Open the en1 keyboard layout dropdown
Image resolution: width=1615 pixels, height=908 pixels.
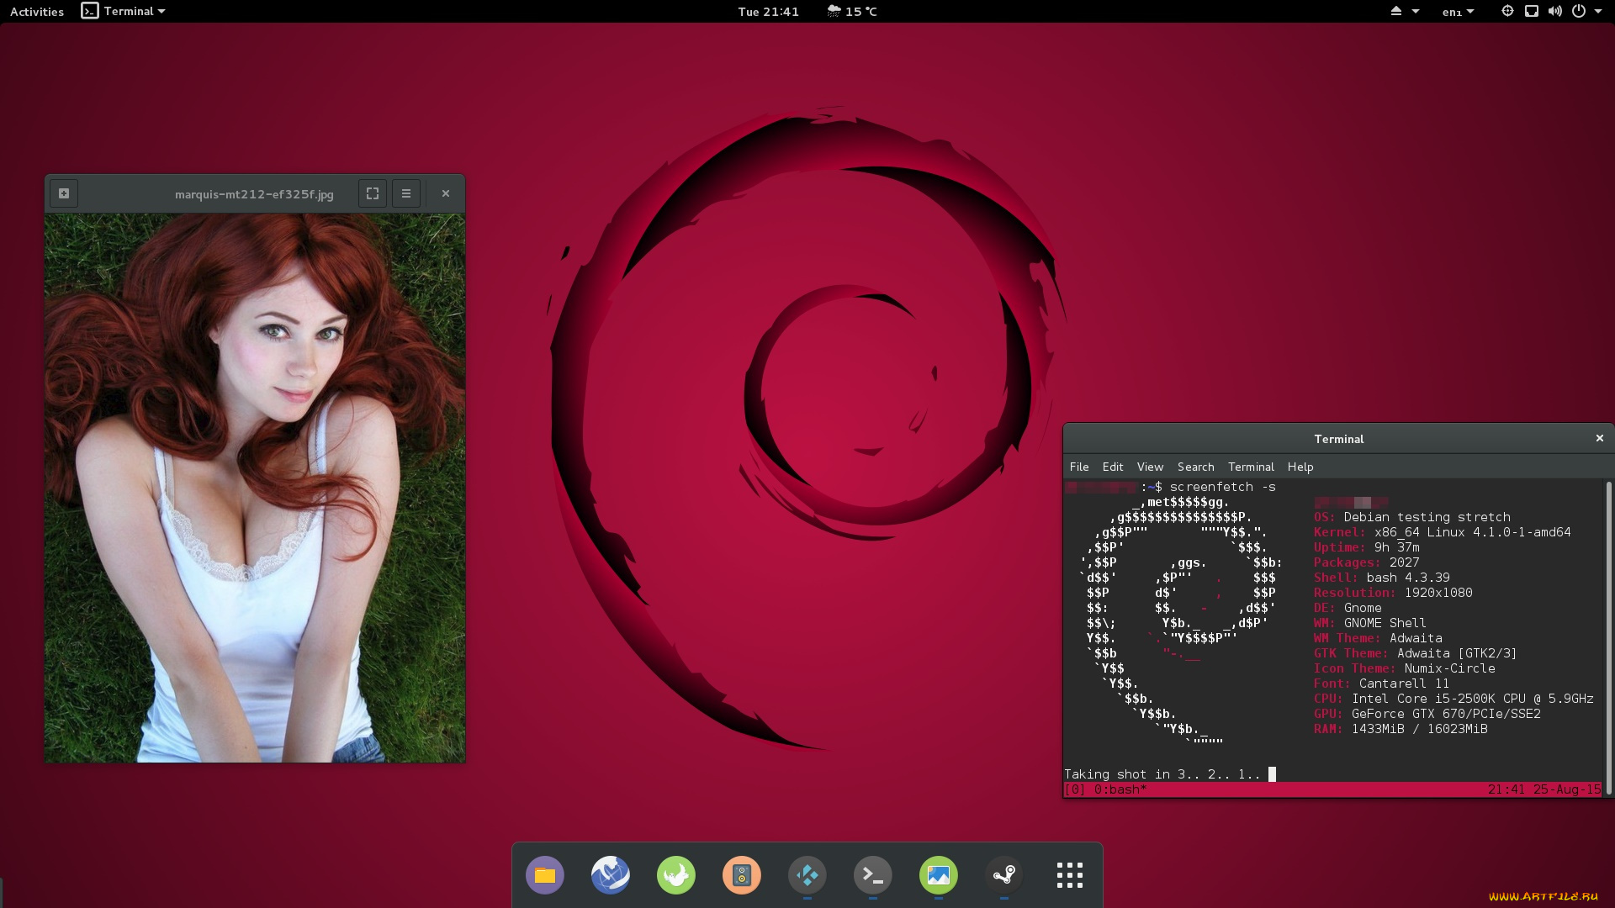1458,12
